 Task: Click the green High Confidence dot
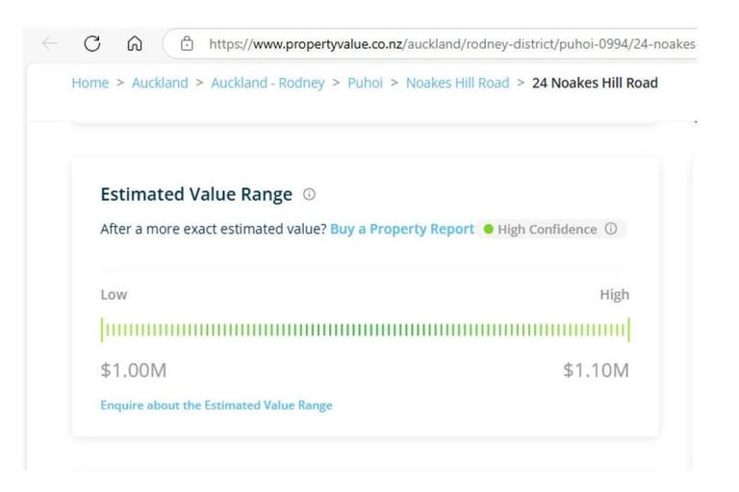tap(489, 230)
